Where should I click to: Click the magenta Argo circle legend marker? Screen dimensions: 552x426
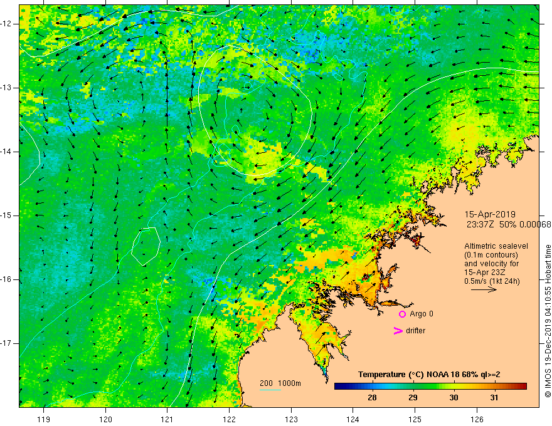[x=402, y=314]
